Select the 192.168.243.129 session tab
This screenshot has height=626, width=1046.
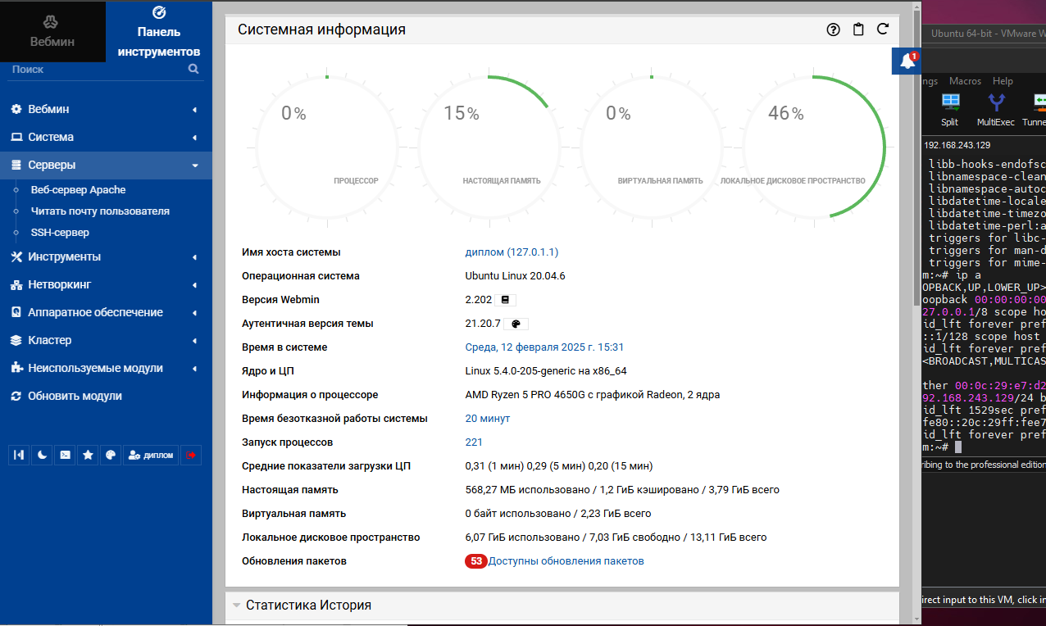tap(957, 145)
